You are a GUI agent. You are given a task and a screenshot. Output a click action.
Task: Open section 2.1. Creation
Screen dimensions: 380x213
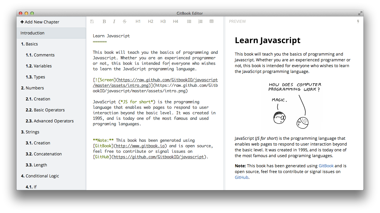pyautogui.click(x=51, y=99)
